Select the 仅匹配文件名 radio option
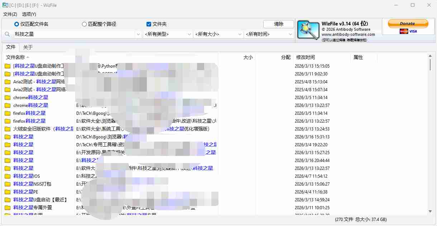Viewport: 437px width, 226px height. (16, 24)
